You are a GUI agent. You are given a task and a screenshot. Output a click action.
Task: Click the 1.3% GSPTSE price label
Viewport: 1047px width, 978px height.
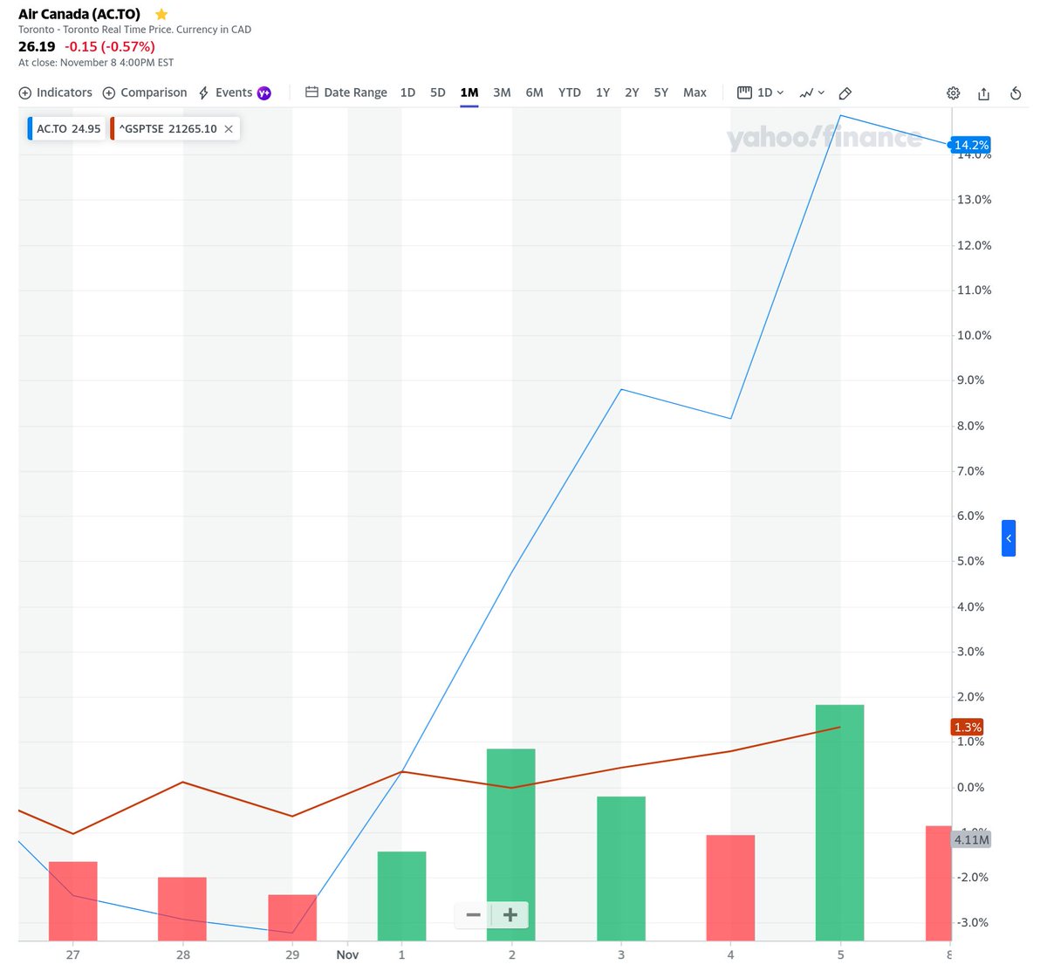pyautogui.click(x=968, y=727)
